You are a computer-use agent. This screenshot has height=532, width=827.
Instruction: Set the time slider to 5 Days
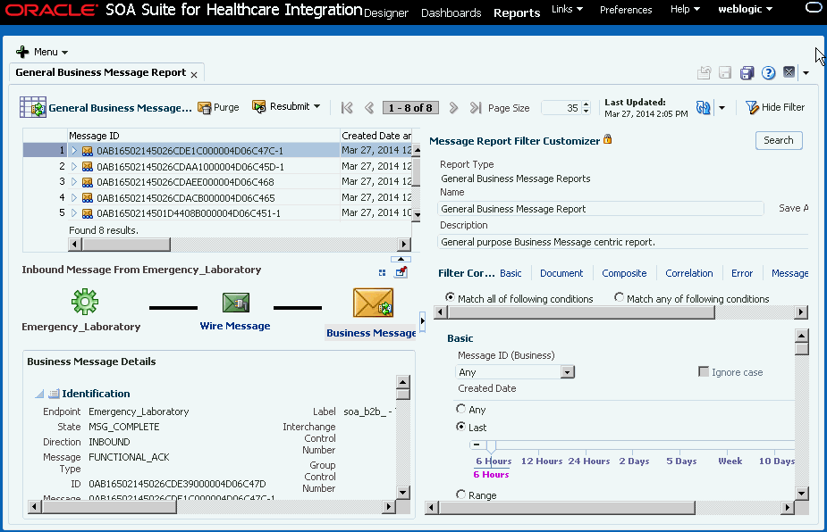[681, 461]
